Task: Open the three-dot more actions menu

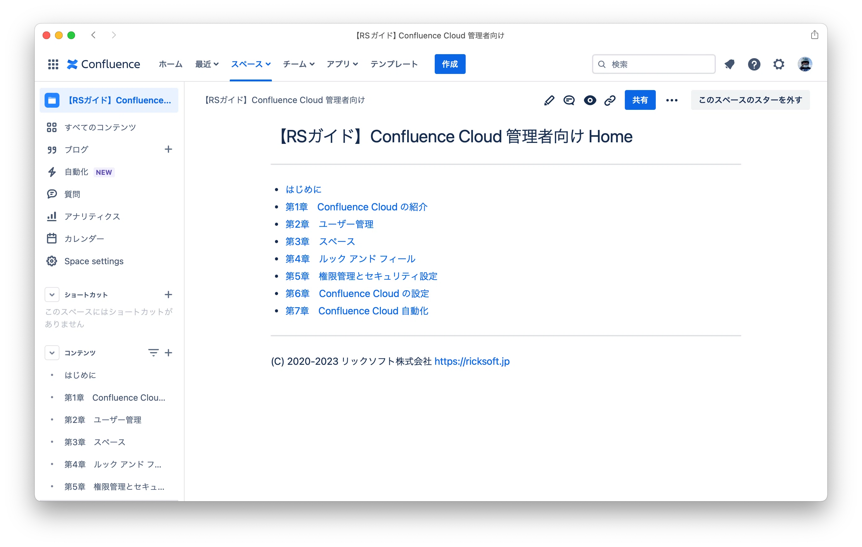Action: 672,100
